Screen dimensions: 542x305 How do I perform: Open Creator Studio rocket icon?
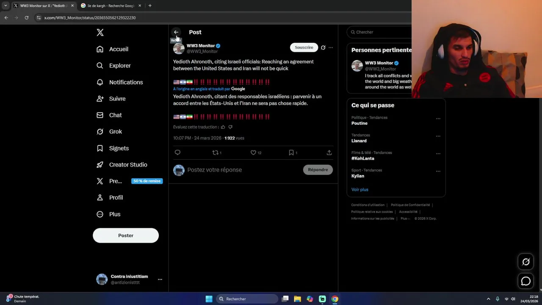100,165
